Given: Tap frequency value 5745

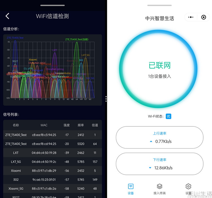Looking at the screenshot, I should coord(81,179).
